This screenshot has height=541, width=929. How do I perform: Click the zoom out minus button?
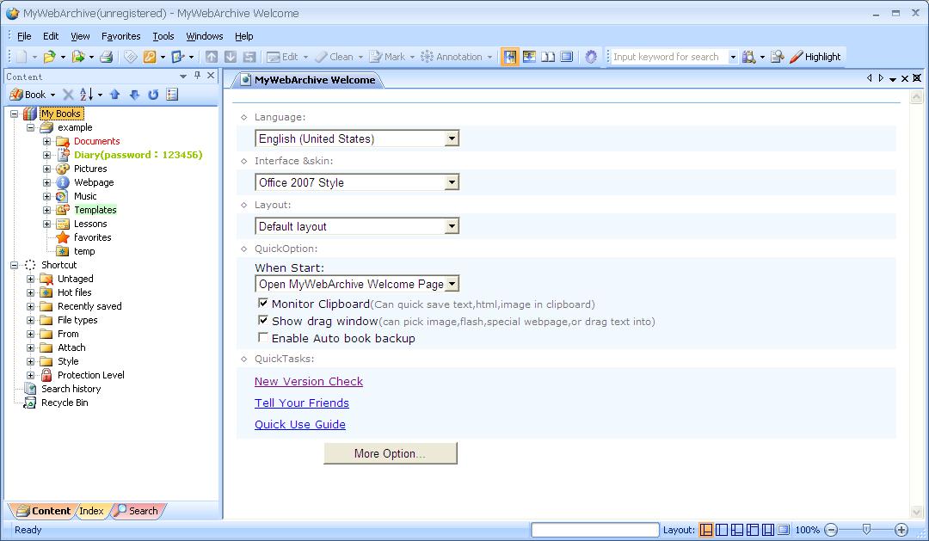click(831, 530)
